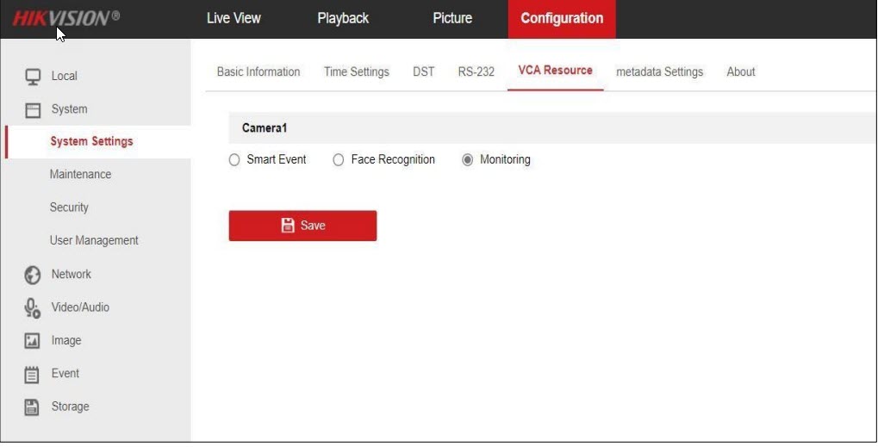Open the Picture section
Viewport: 878px width, 447px height.
click(452, 18)
